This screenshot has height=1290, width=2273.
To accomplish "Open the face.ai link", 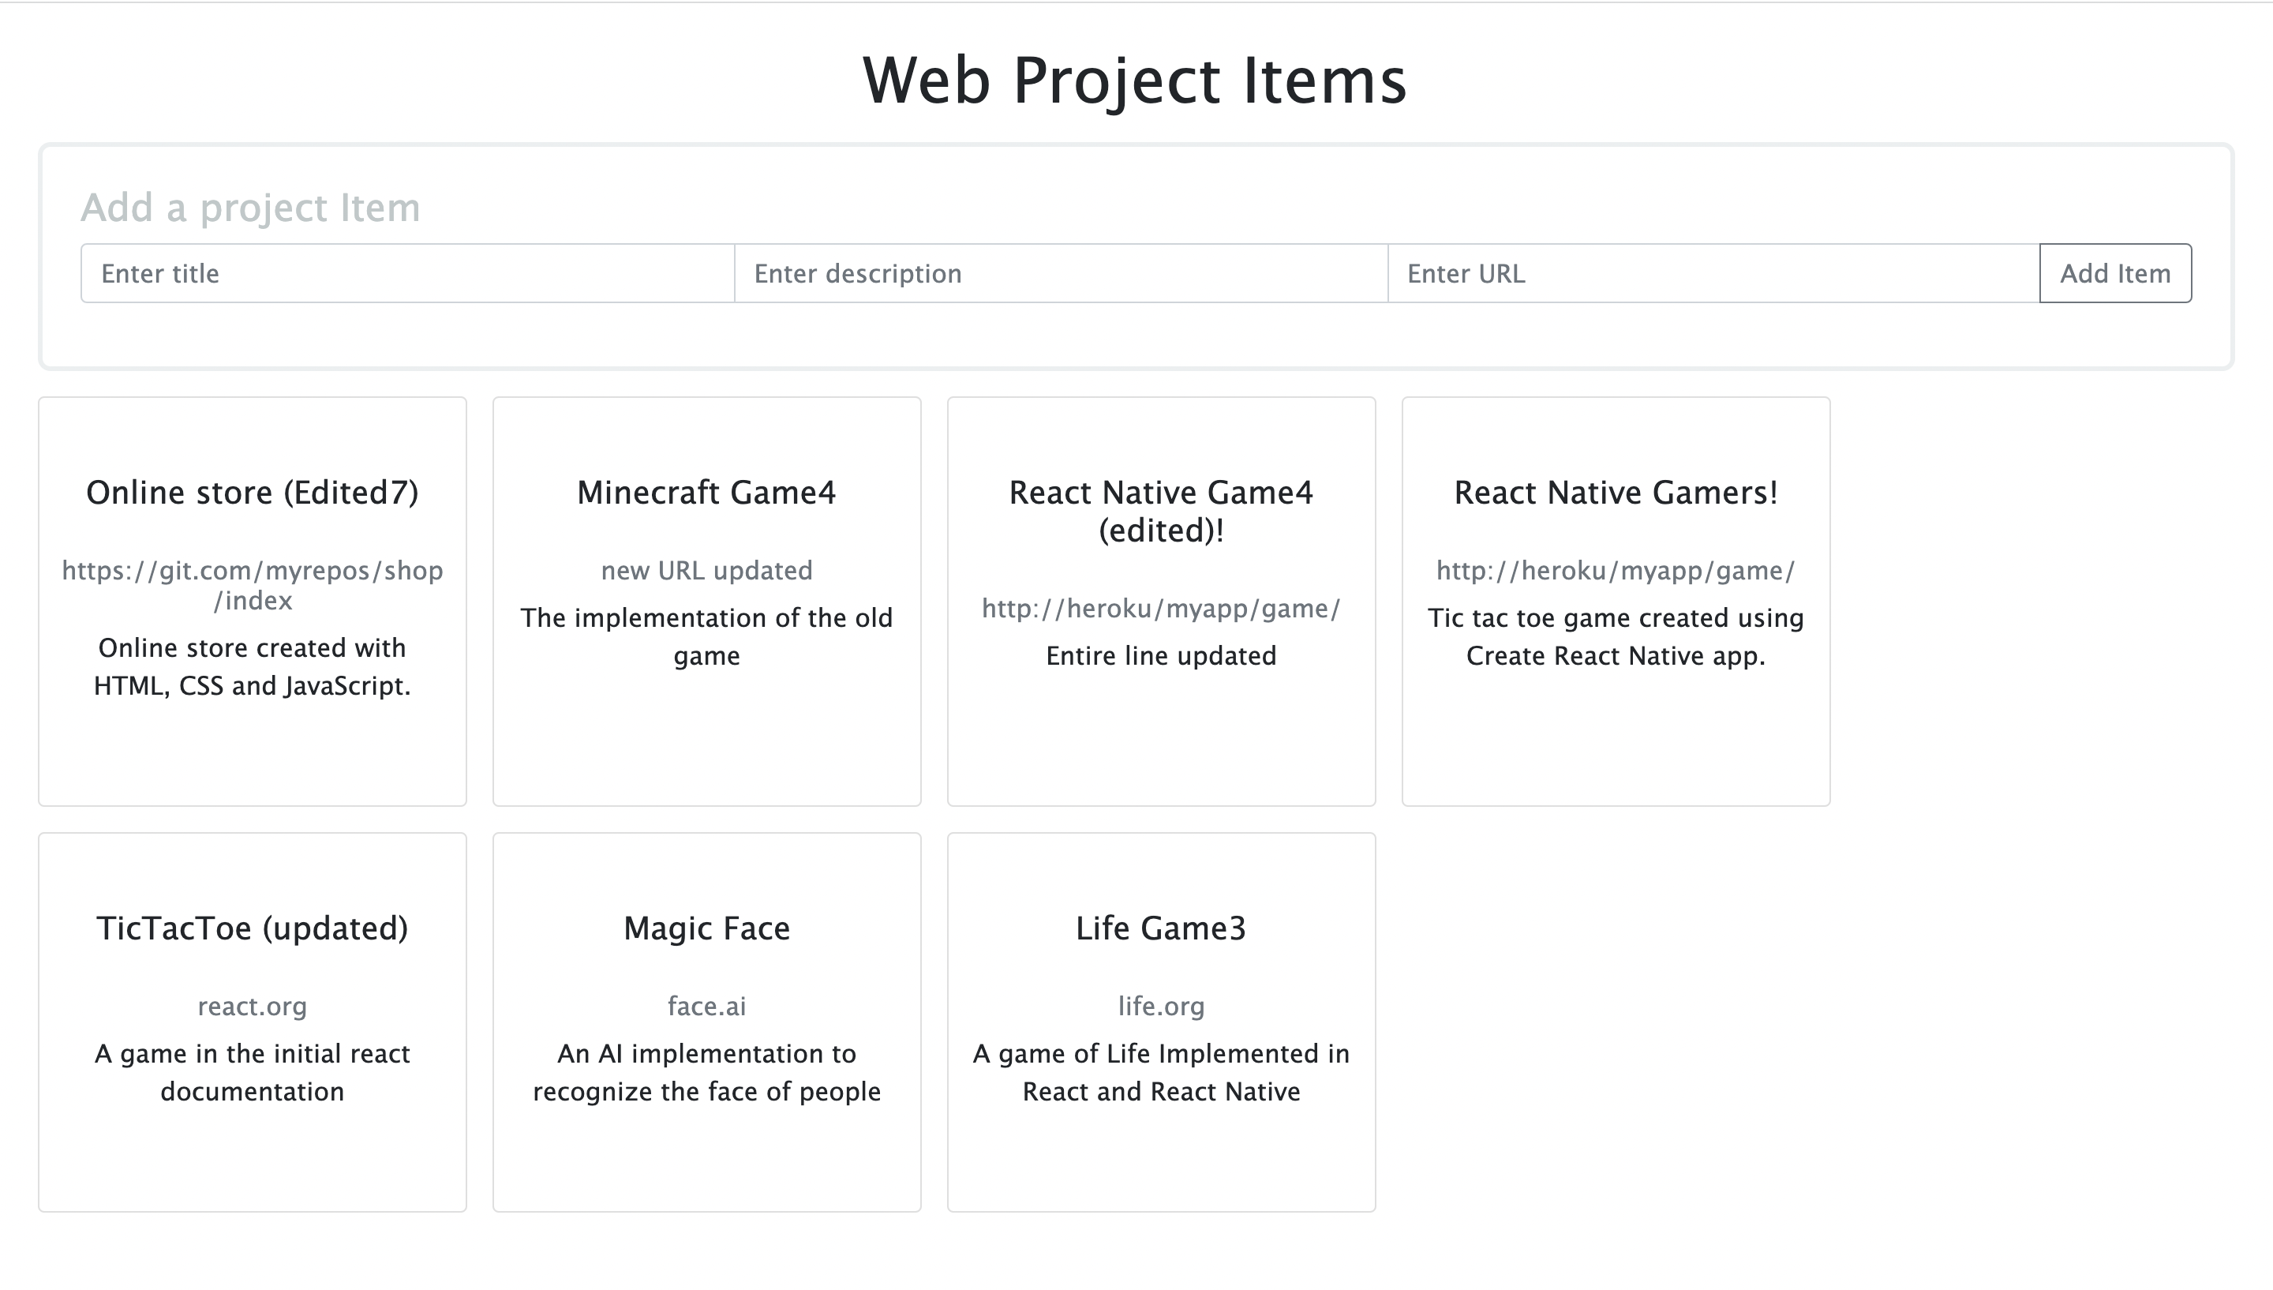I will (x=706, y=1007).
